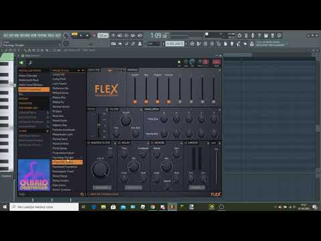Click the up arrow in the PRESETS header
321x241 pixels.
pos(79,70)
